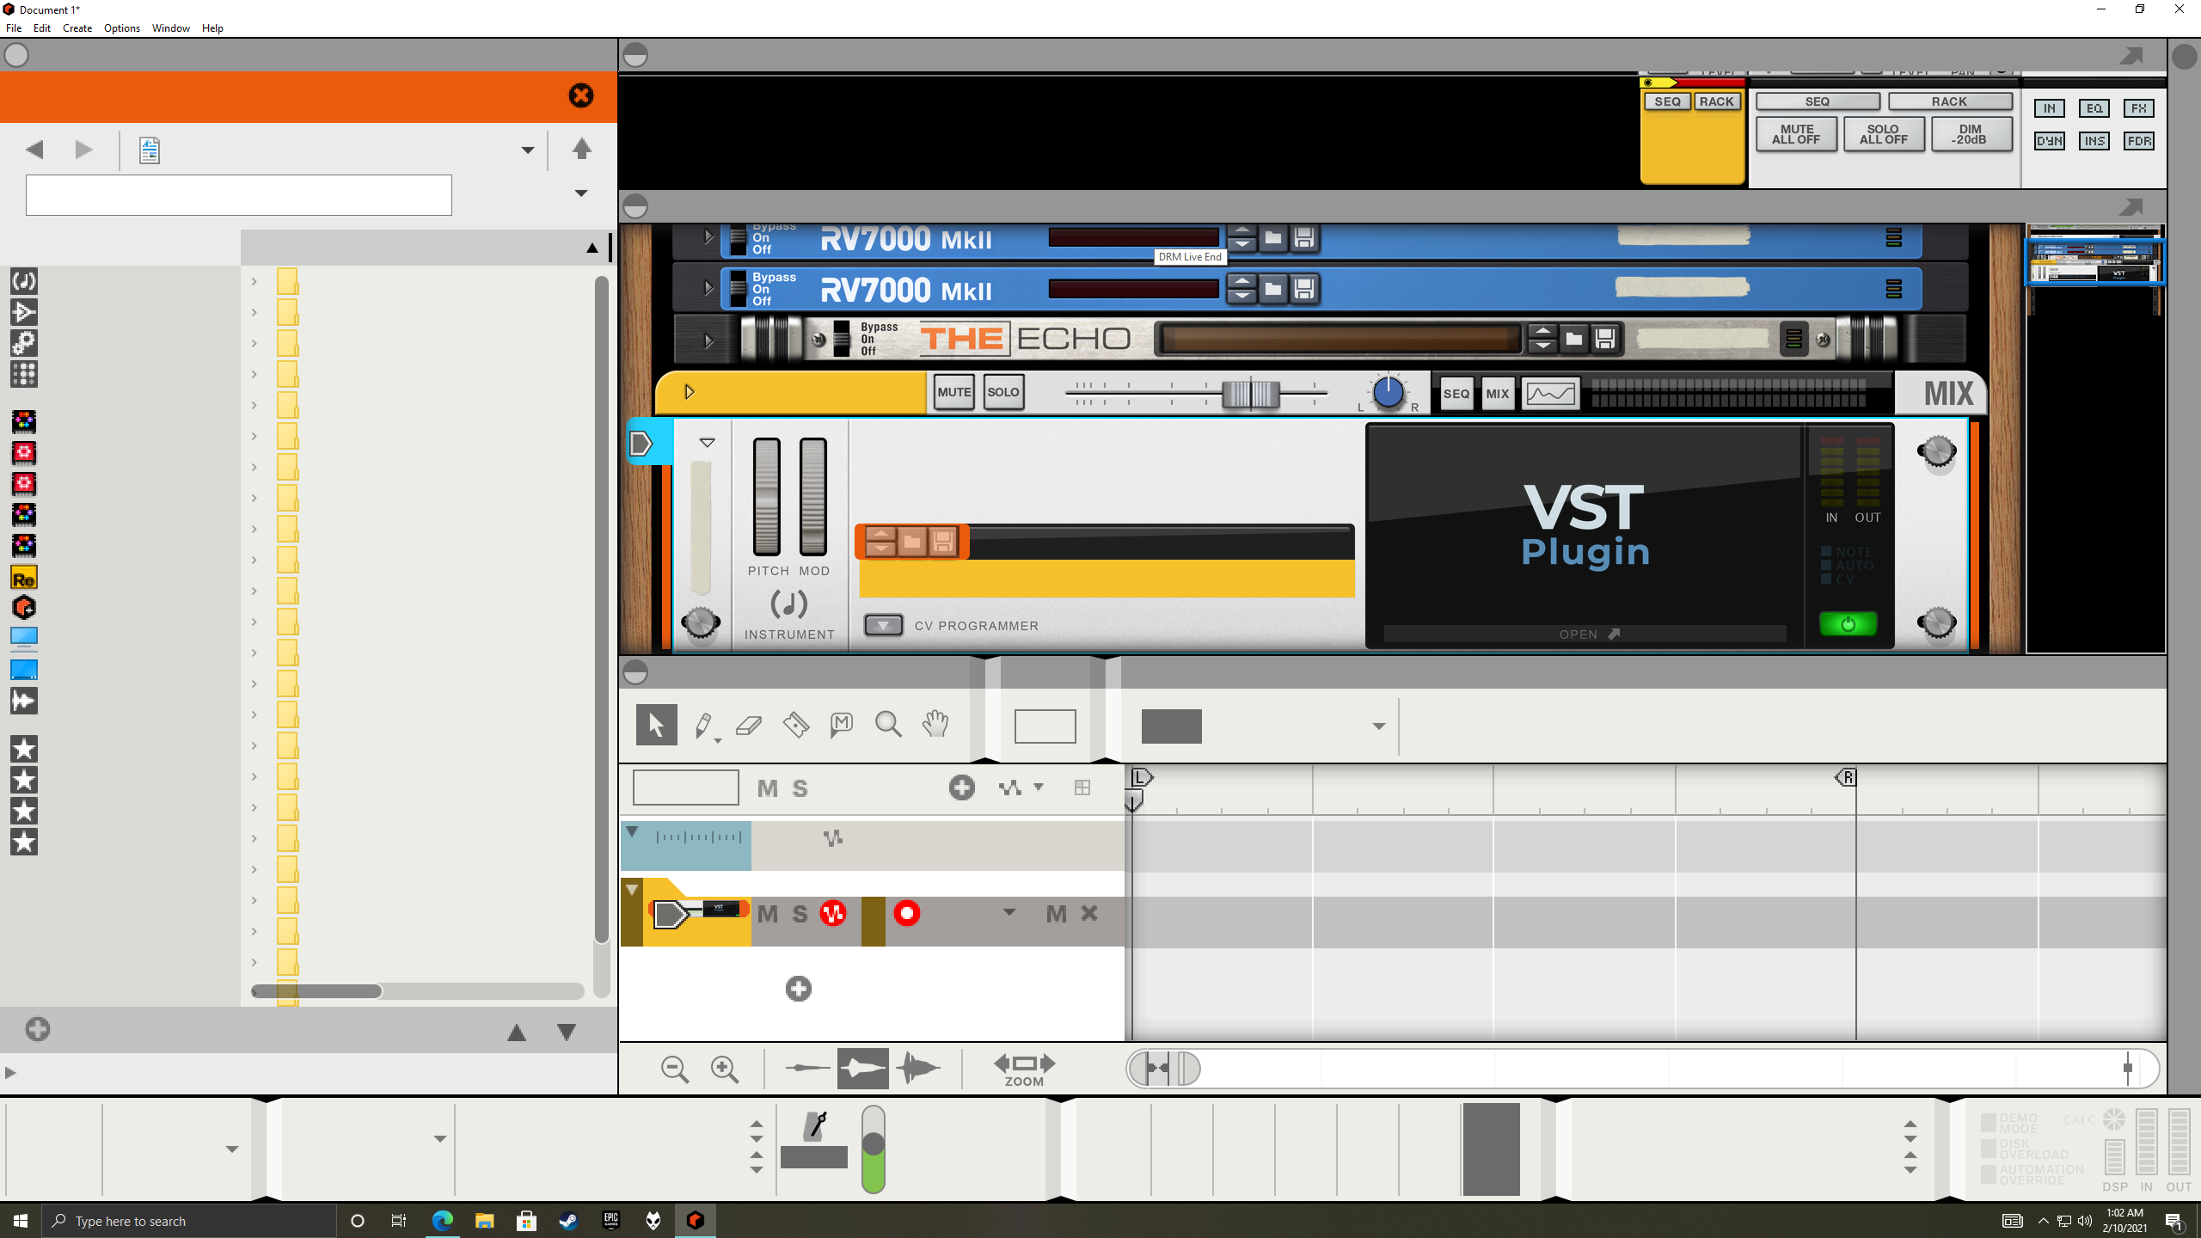The width and height of the screenshot is (2201, 1238).
Task: Open the File menu
Action: (x=14, y=28)
